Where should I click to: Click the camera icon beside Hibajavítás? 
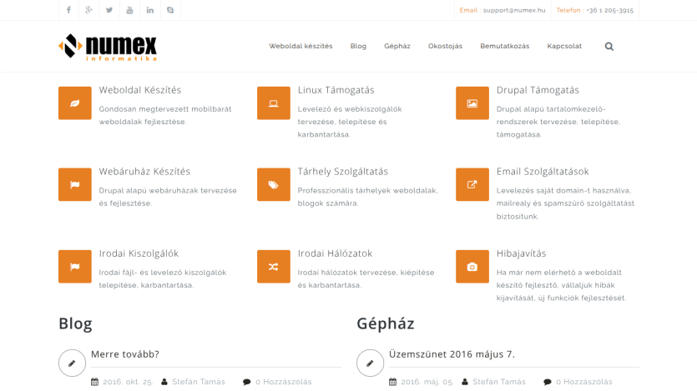pos(472,266)
